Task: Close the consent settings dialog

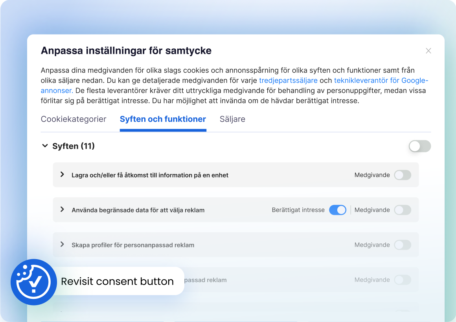Action: [428, 51]
